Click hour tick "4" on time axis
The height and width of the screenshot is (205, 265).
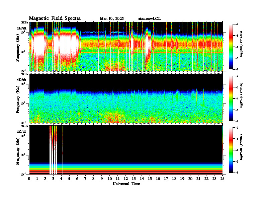point(61,179)
